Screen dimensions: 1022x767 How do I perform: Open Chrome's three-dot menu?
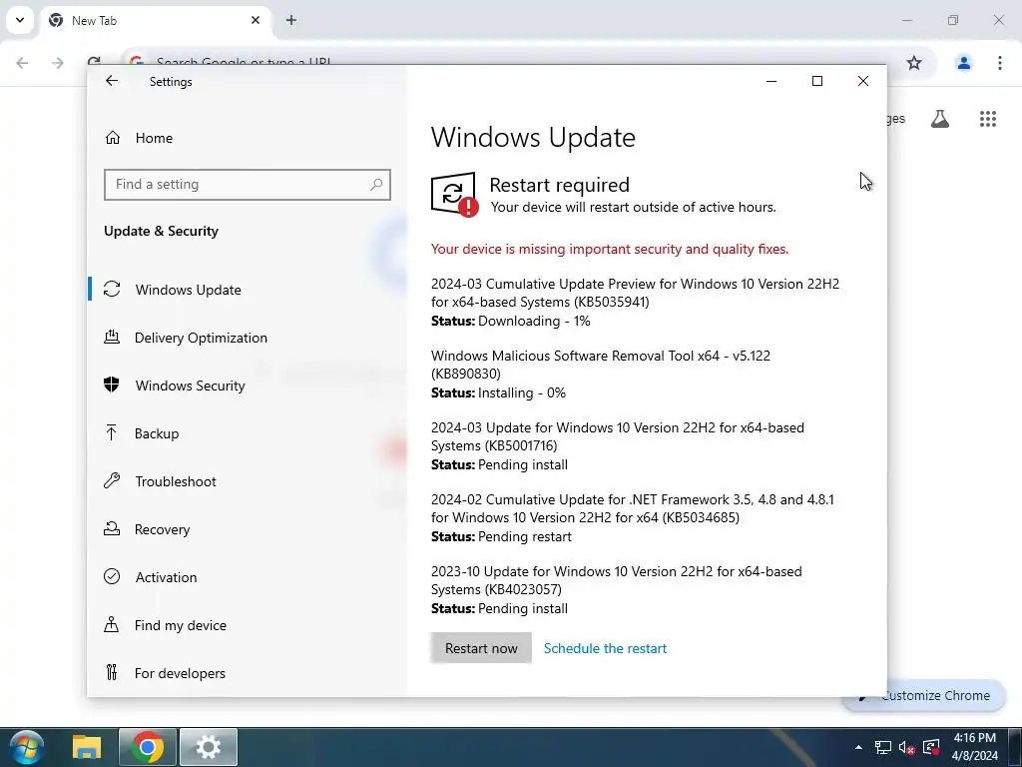click(x=999, y=63)
